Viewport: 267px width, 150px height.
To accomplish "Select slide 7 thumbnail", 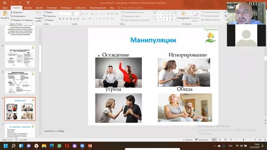I will (20, 131).
